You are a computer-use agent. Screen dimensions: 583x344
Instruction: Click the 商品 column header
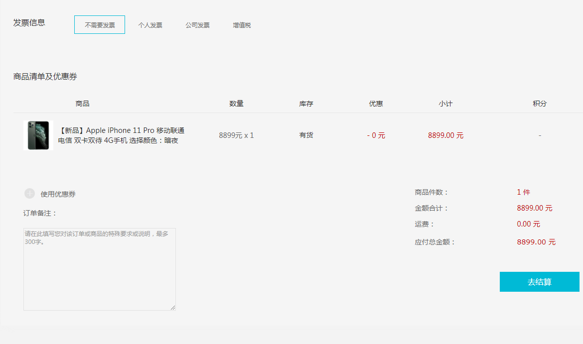pos(83,104)
